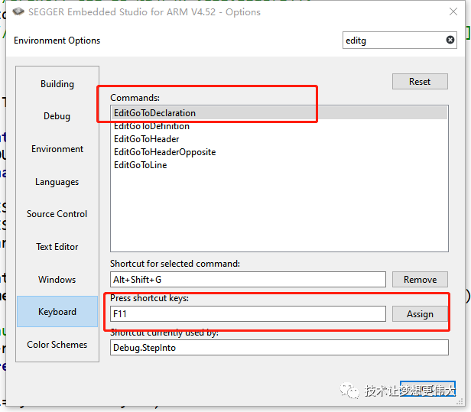Select the EditGoToHeader command
The height and width of the screenshot is (412, 471).
[279, 139]
